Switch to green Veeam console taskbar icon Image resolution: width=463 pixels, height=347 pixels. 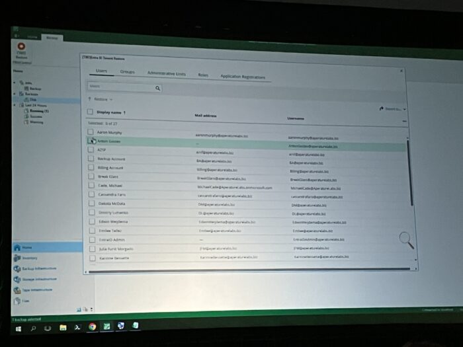(106, 326)
